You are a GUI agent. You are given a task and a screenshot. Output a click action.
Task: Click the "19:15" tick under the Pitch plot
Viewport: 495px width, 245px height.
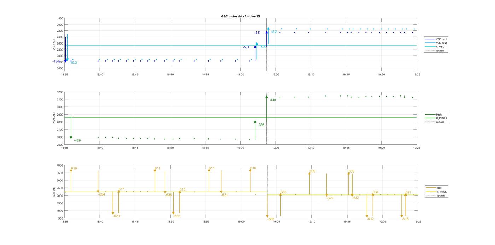point(346,148)
